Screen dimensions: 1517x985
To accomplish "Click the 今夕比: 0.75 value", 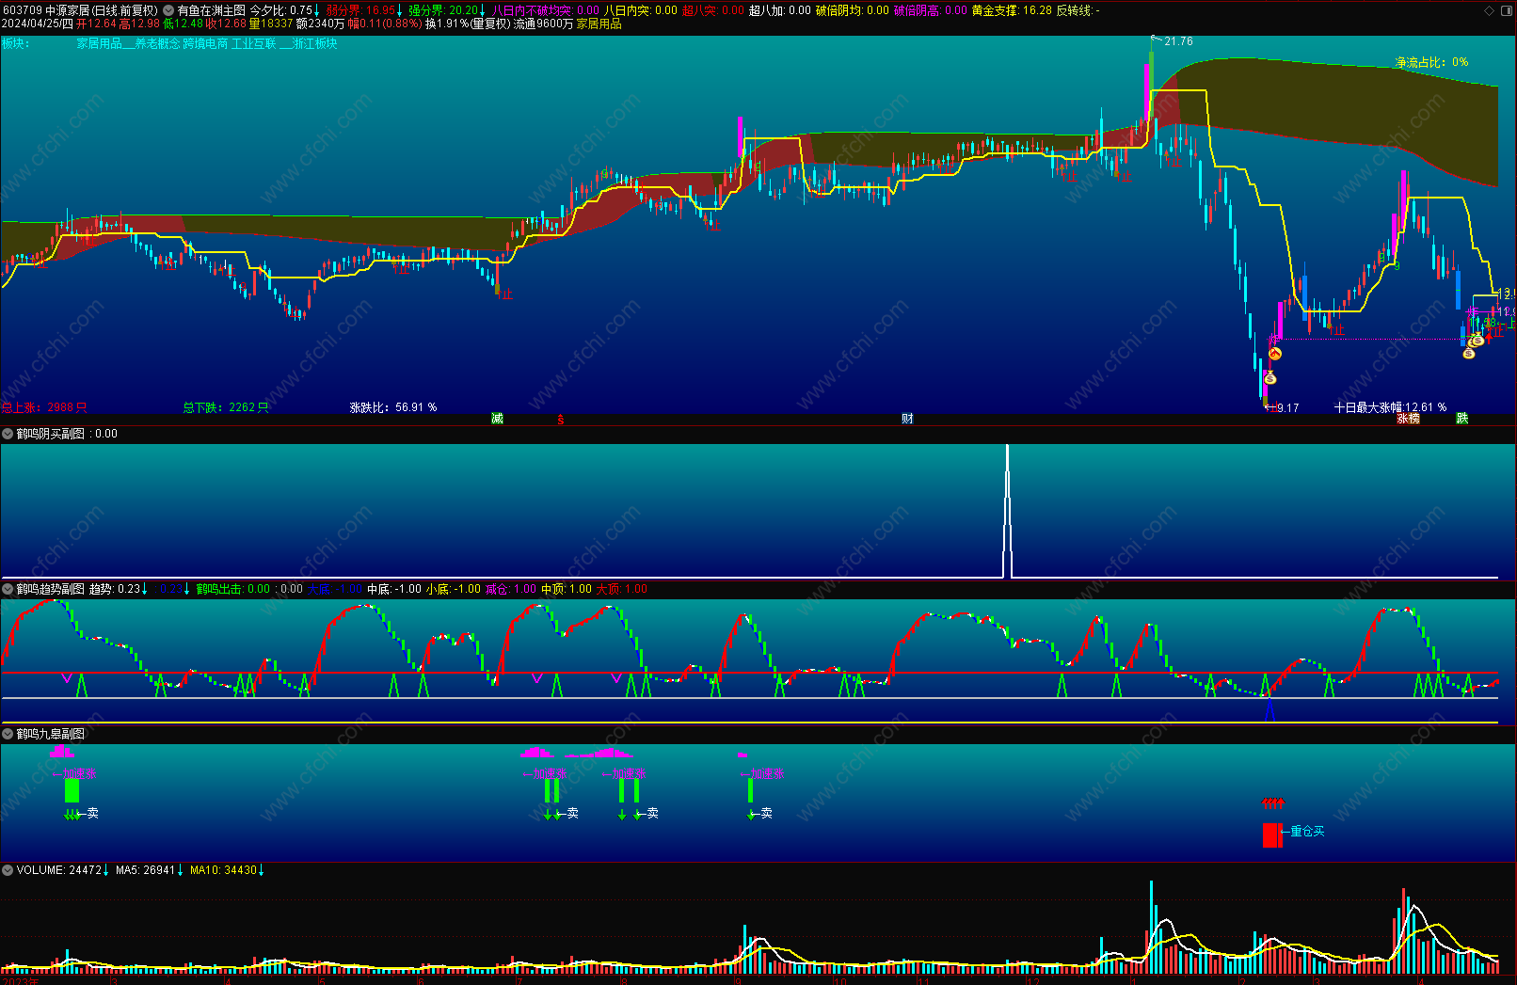I will pos(281,10).
